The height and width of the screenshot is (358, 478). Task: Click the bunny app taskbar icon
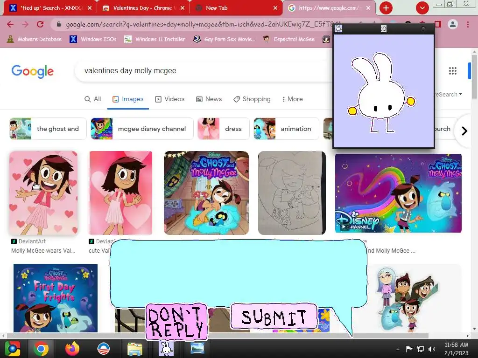point(166,349)
